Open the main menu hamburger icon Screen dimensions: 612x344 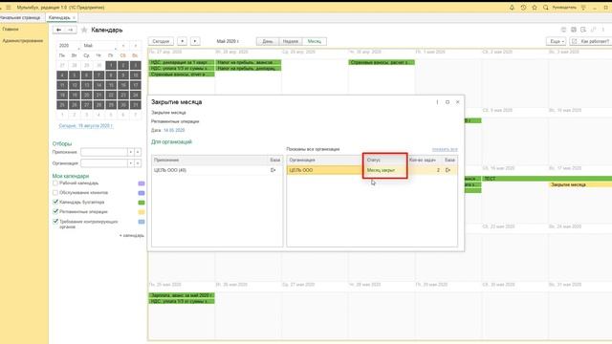(x=9, y=8)
